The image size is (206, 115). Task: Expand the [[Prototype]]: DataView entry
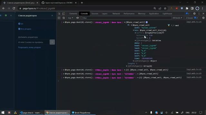pyautogui.click(x=135, y=41)
